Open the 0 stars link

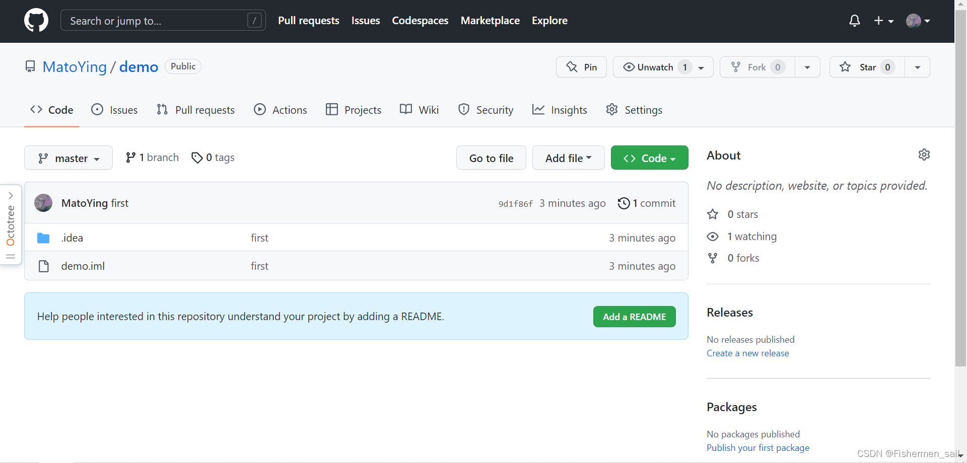pos(733,214)
